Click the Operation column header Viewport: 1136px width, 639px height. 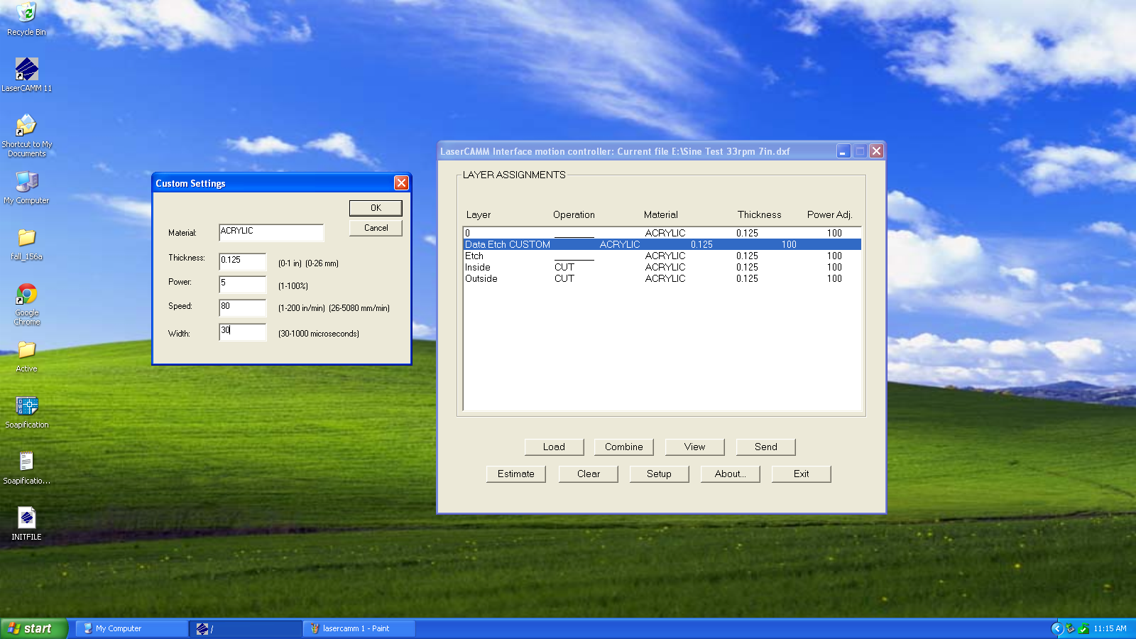[x=574, y=214]
